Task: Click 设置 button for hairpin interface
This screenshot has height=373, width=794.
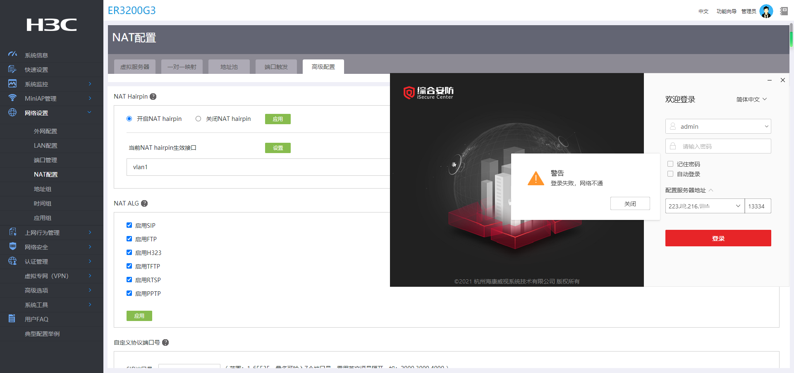Action: click(278, 148)
